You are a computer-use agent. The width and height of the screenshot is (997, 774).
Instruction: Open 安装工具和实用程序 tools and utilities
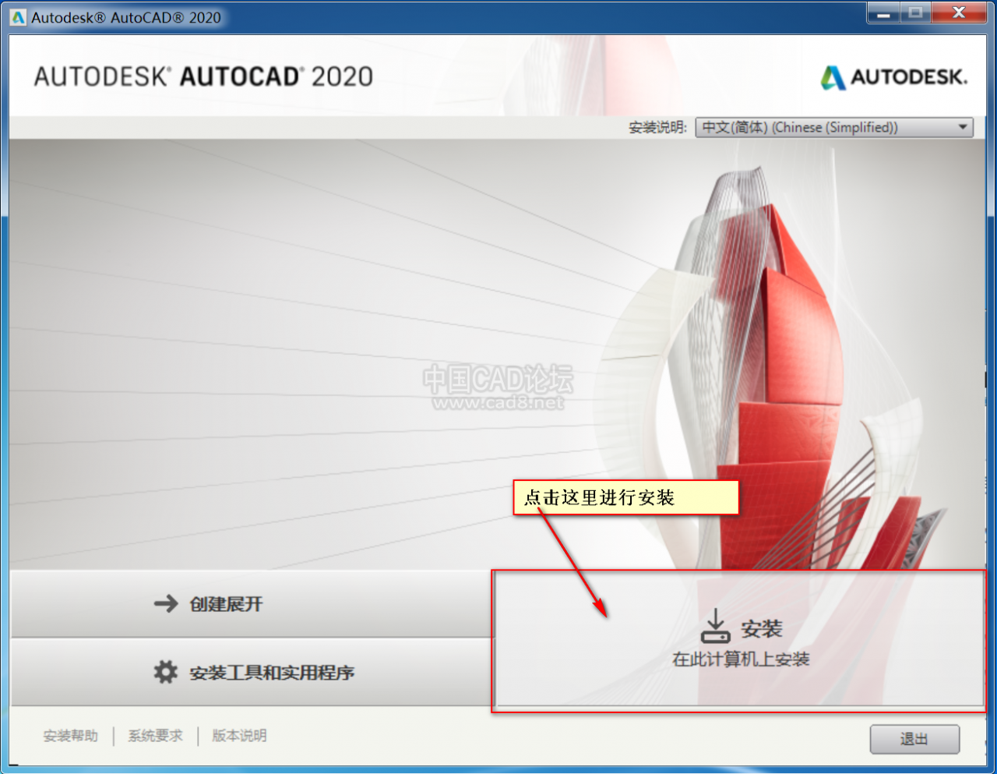[251, 672]
